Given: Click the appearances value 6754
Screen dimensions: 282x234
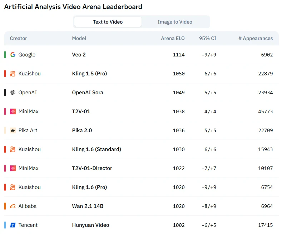Looking at the screenshot, I should tap(267, 187).
